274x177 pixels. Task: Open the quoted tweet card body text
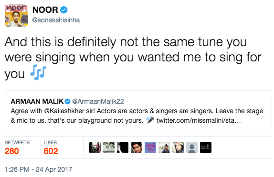137,116
